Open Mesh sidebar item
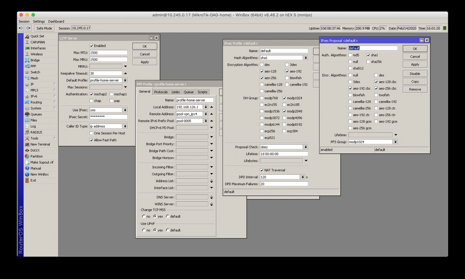The width and height of the screenshot is (465, 279). 35,78
